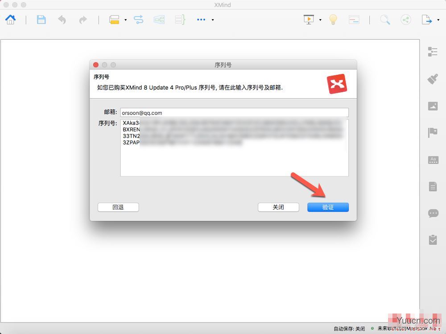Image resolution: width=446 pixels, height=334 pixels.
Task: Export with the page arrow icon
Action: click(427, 20)
